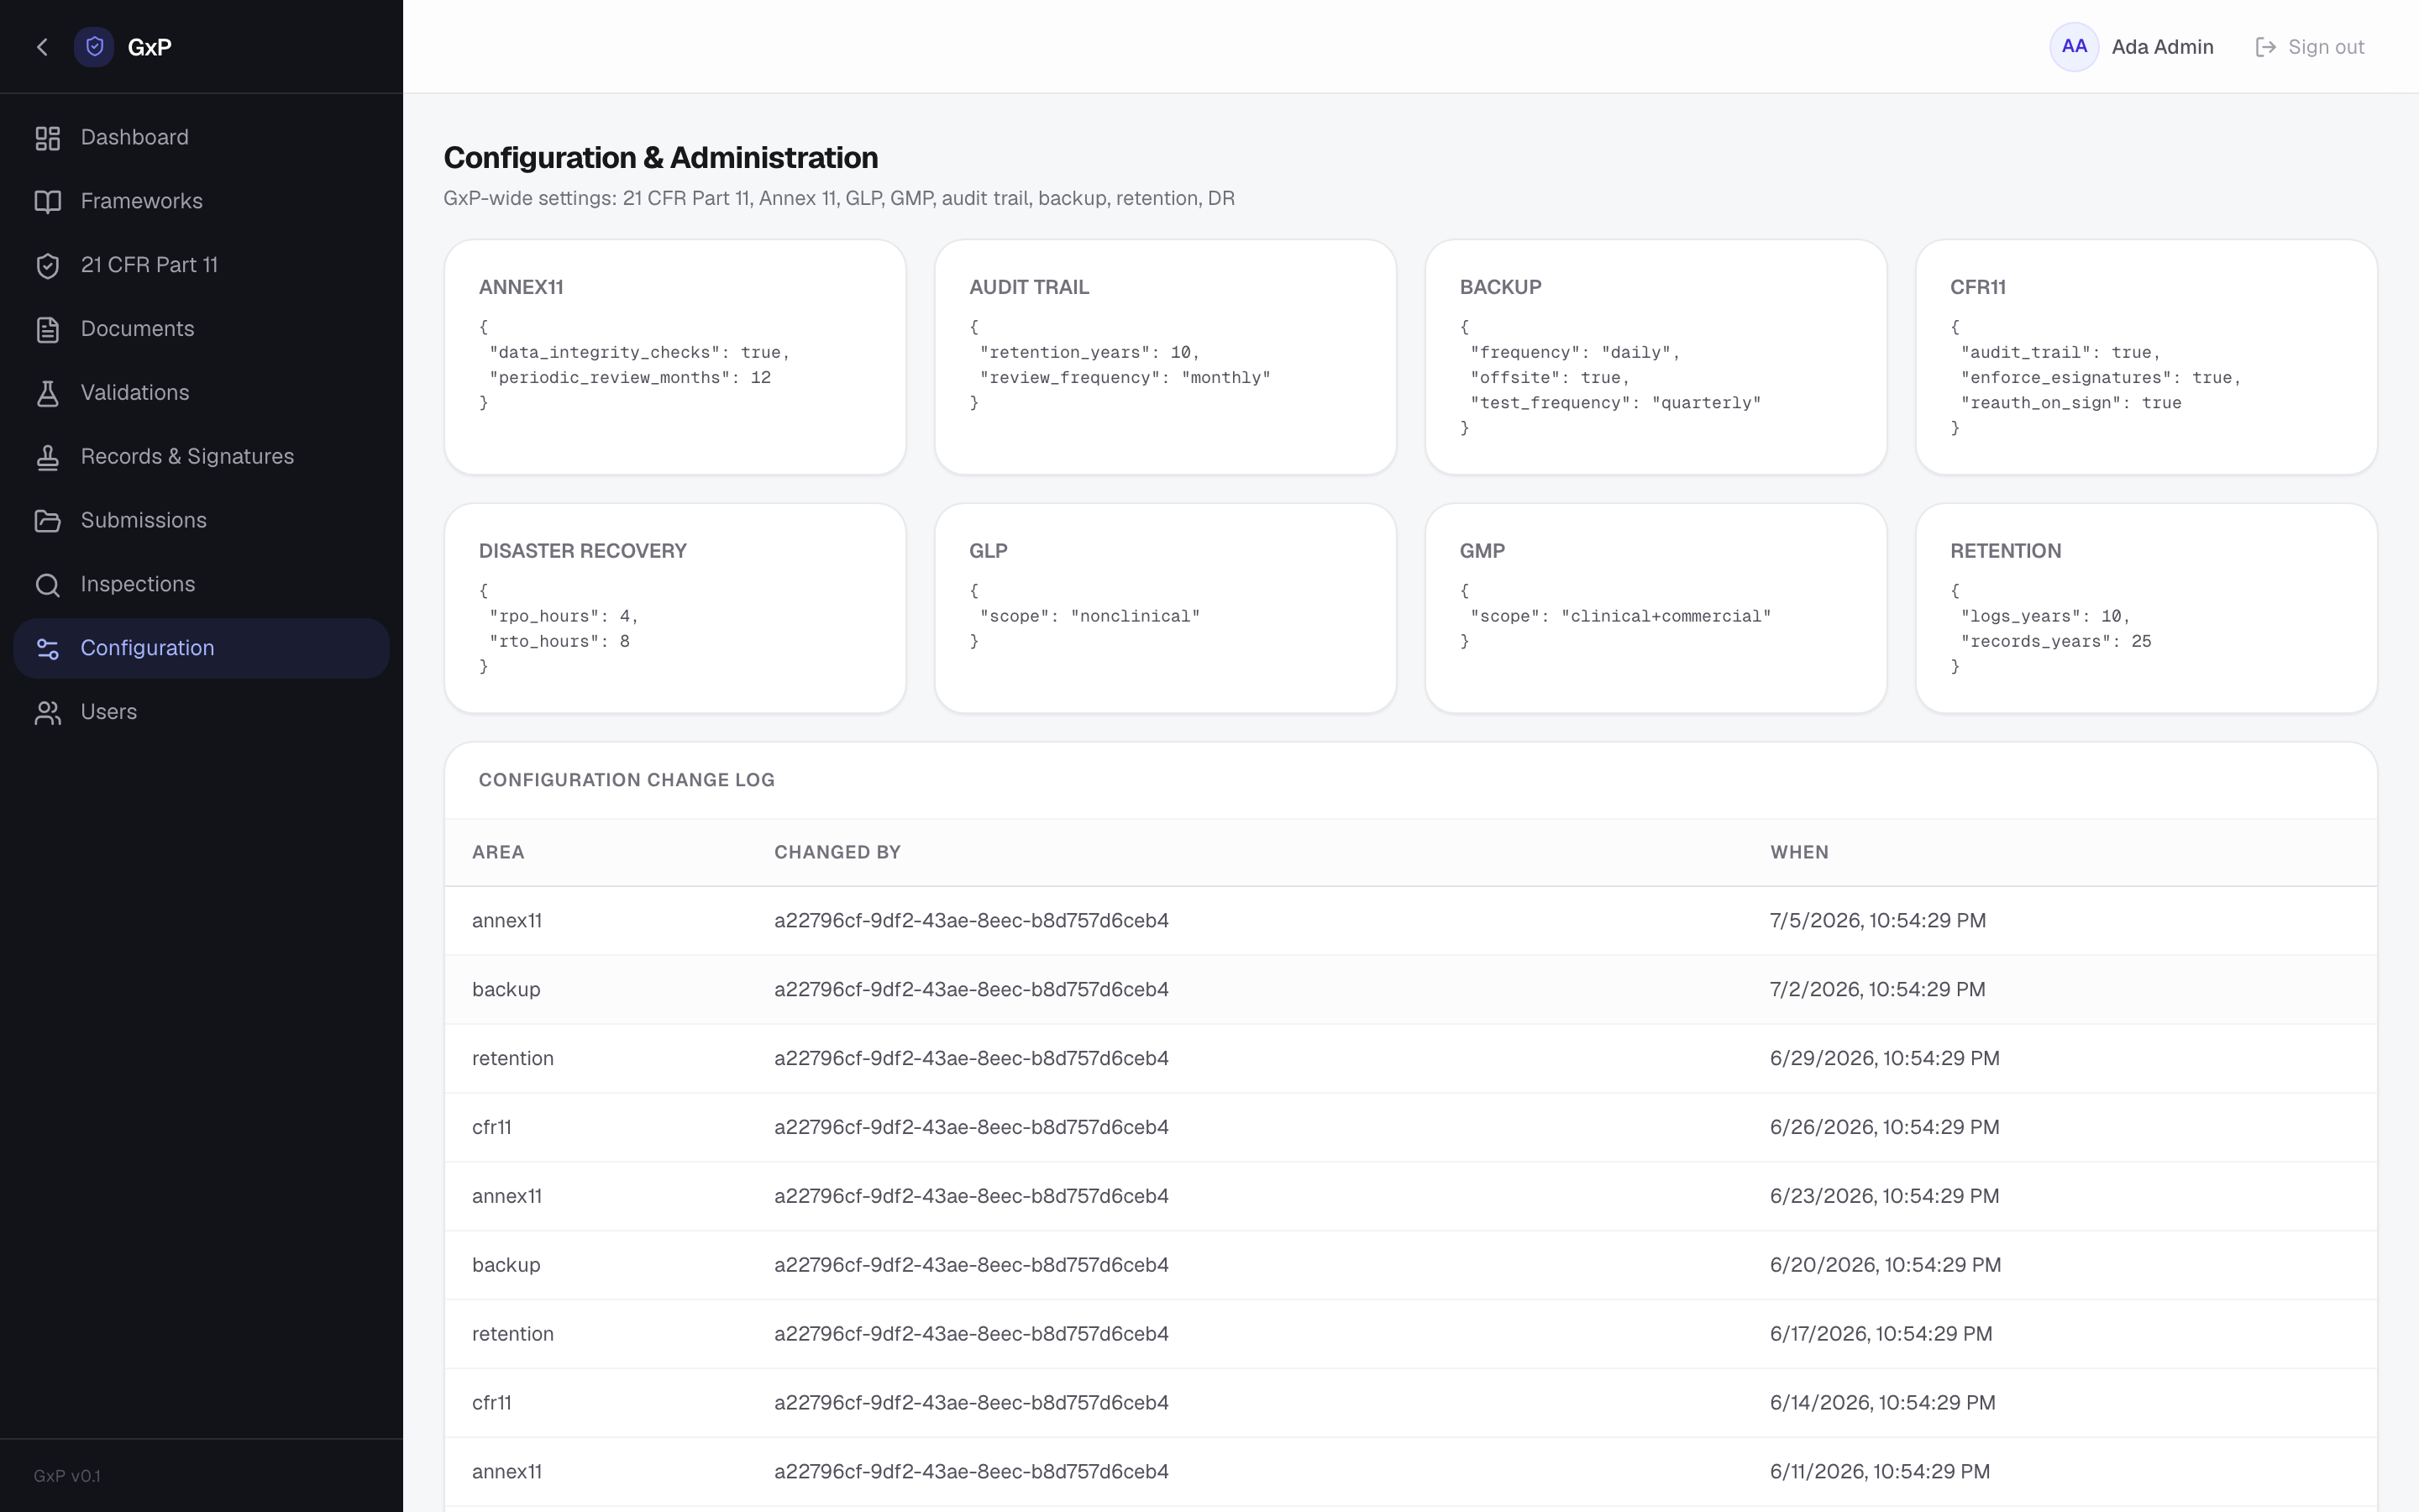Viewport: 2419px width, 1512px height.
Task: Click the 6/23/2026, 10:54:29 PM timestamp
Action: (x=1884, y=1197)
